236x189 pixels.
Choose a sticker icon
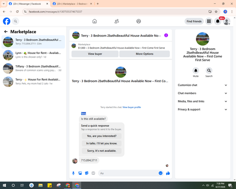pyautogui.click(x=87, y=173)
